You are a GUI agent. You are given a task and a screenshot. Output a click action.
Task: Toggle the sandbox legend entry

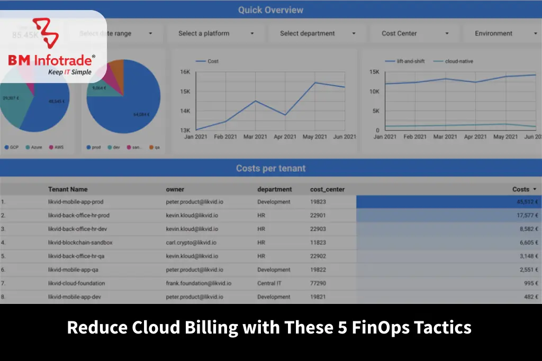[x=128, y=146]
